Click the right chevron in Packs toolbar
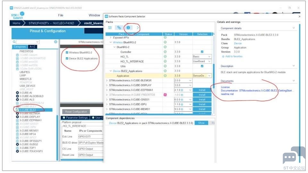 137,28
